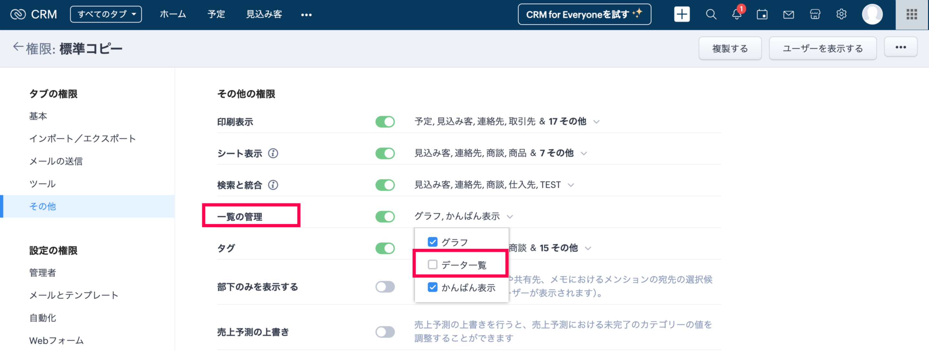This screenshot has height=351, width=929.
Task: Enable the 部下のみを表示する toggle
Action: pyautogui.click(x=385, y=287)
